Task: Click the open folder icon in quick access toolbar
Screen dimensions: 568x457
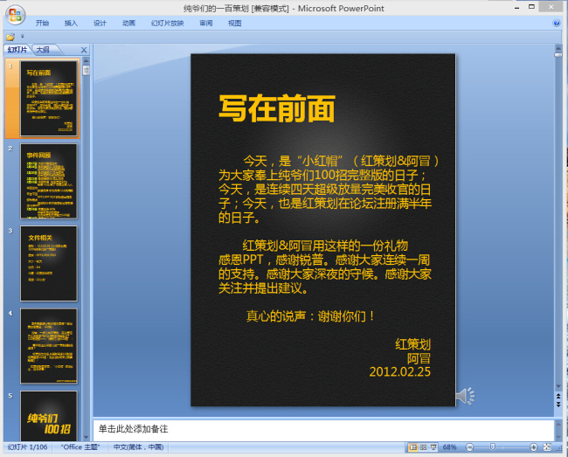Action: [x=10, y=37]
